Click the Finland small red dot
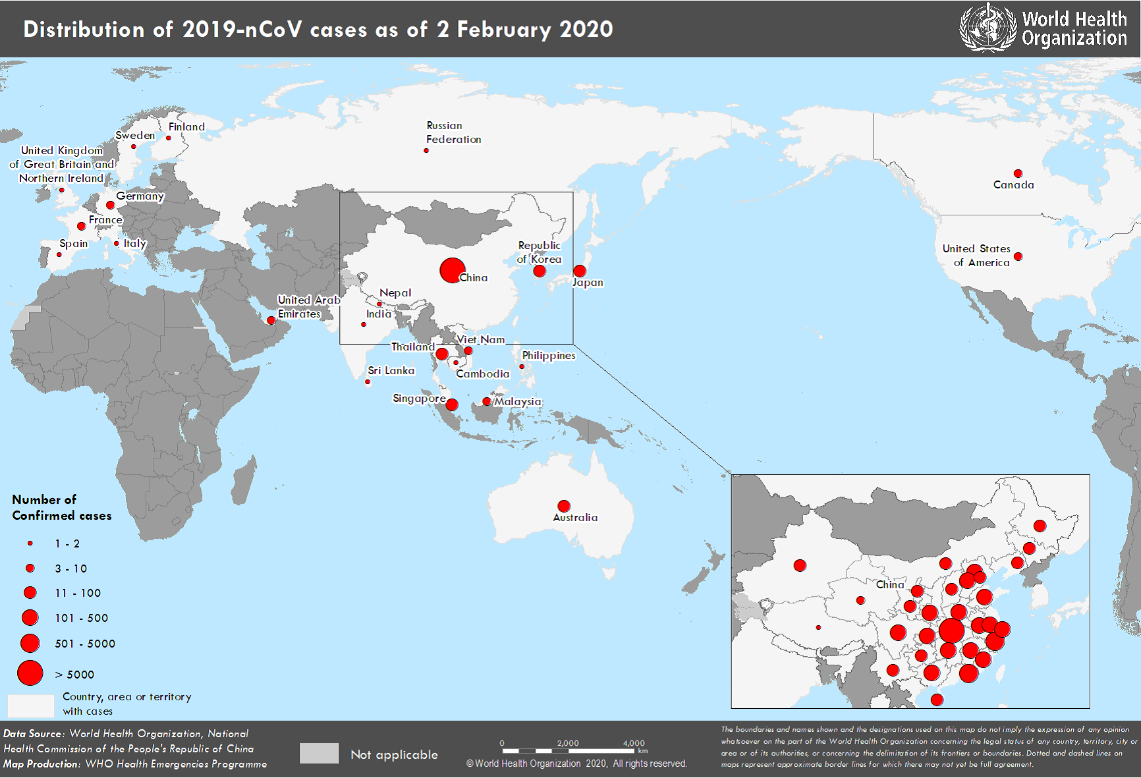The image size is (1141, 778). click(169, 138)
